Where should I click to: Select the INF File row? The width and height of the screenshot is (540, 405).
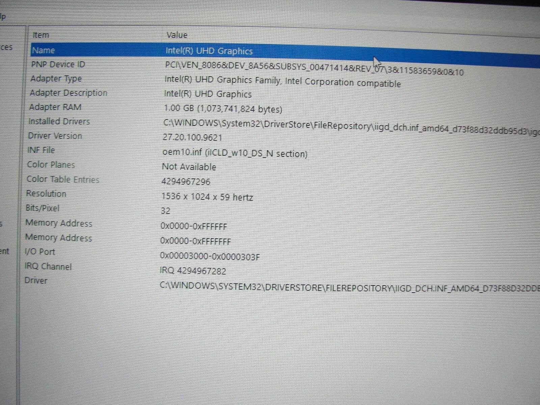coord(41,150)
